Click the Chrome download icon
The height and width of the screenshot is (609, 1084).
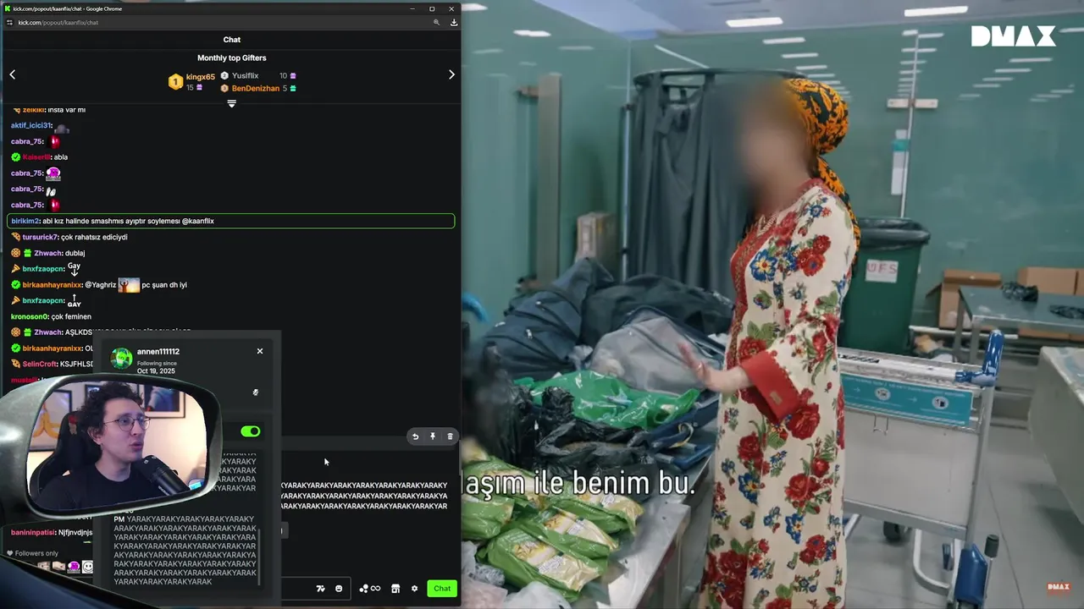454,23
